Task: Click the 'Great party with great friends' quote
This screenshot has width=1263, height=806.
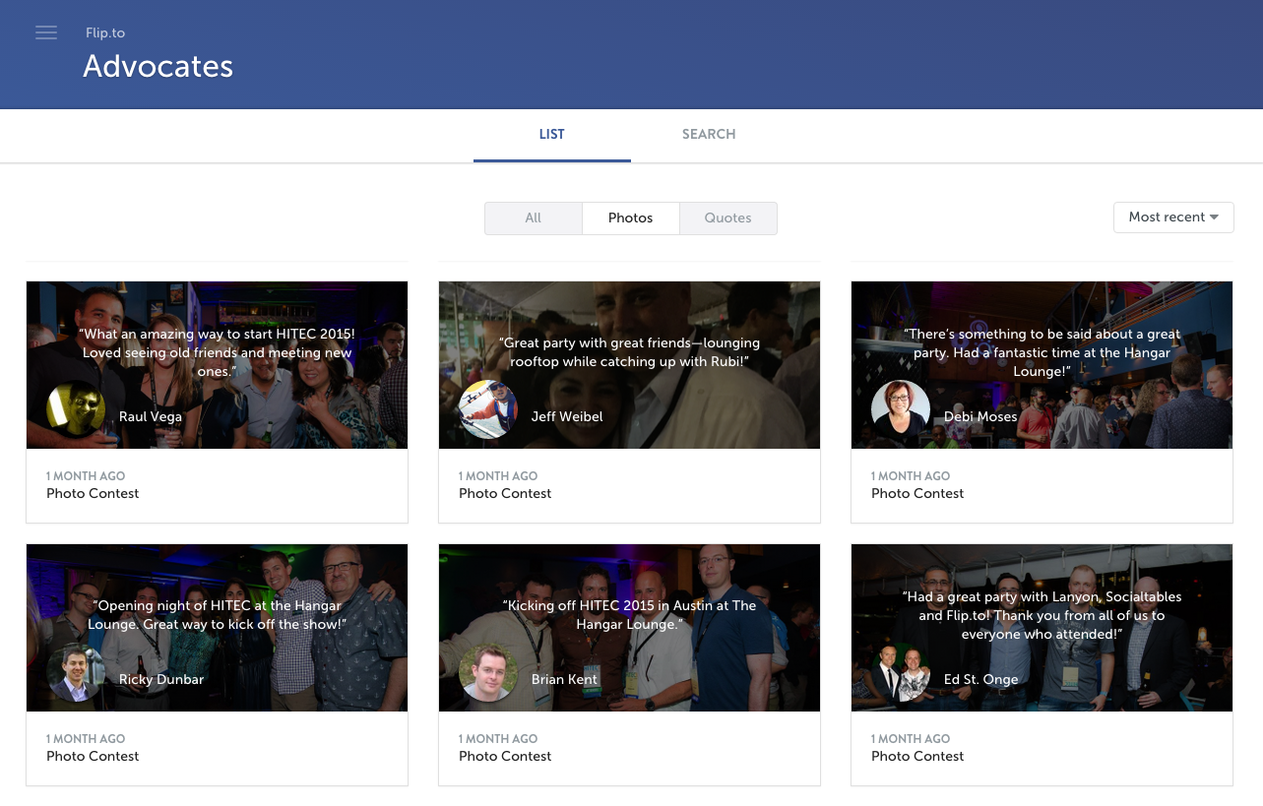Action: point(629,352)
